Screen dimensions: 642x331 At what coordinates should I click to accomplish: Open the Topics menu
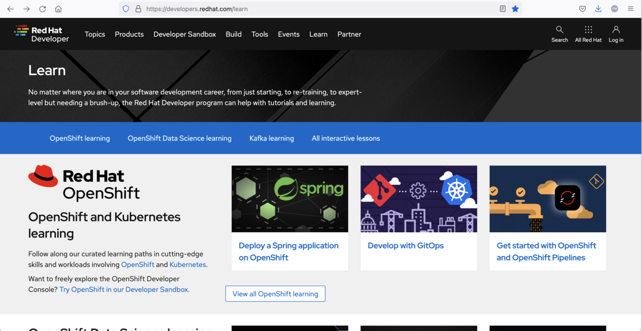coord(95,34)
